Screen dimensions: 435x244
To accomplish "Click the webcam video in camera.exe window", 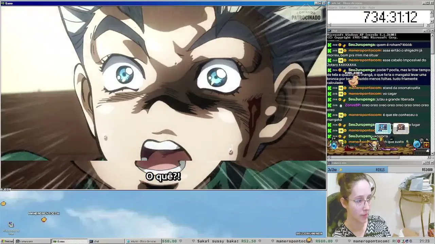I will [x=381, y=204].
